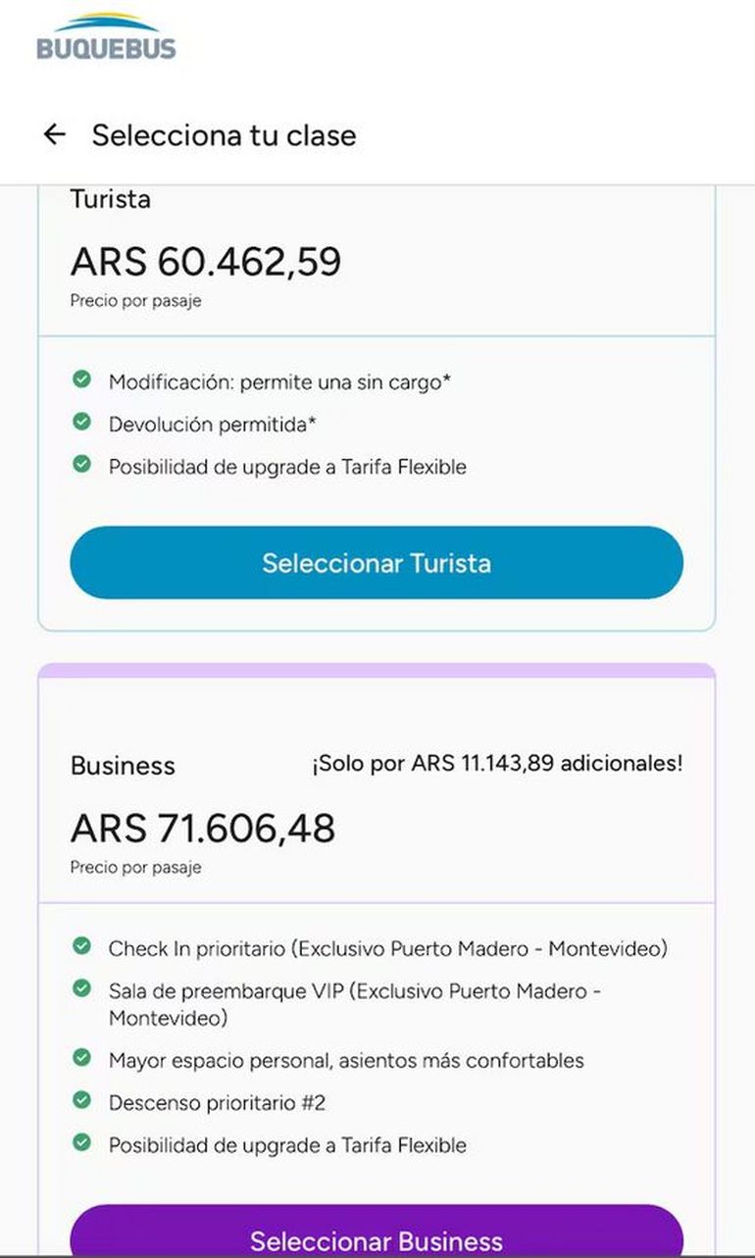
Task: Click check icon beside Mayor espacio personal
Action: point(82,1058)
